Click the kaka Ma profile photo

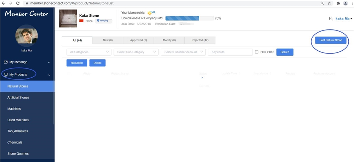[x=27, y=36]
